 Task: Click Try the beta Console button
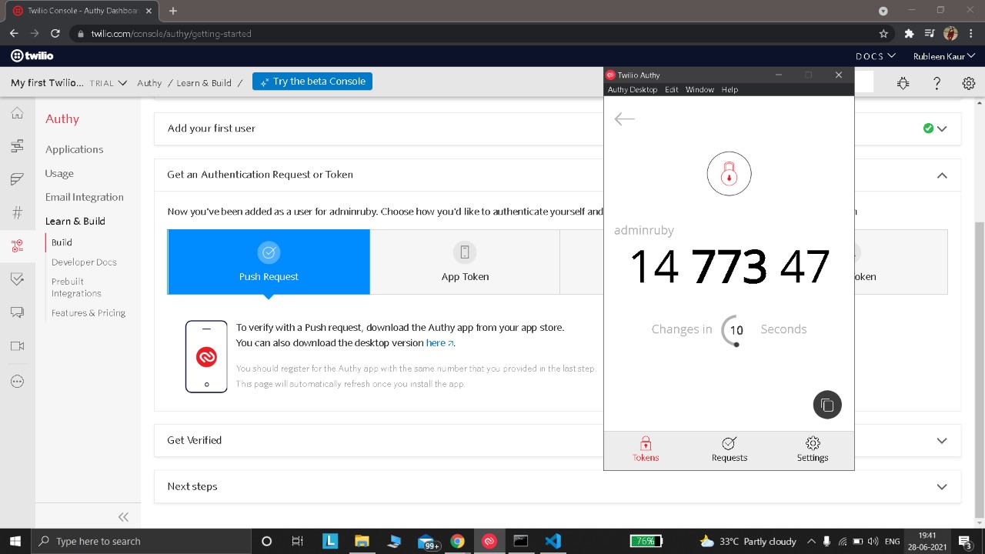pyautogui.click(x=312, y=82)
